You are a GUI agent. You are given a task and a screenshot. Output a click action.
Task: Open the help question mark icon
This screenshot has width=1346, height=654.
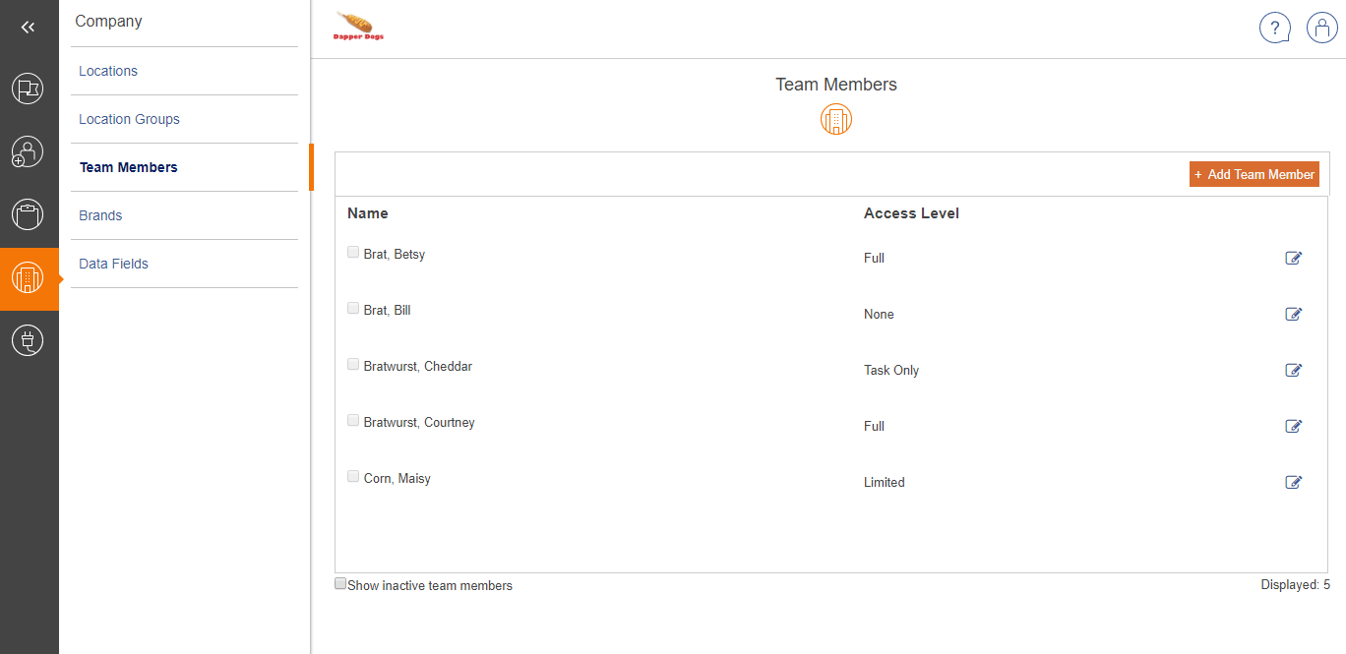coord(1275,28)
